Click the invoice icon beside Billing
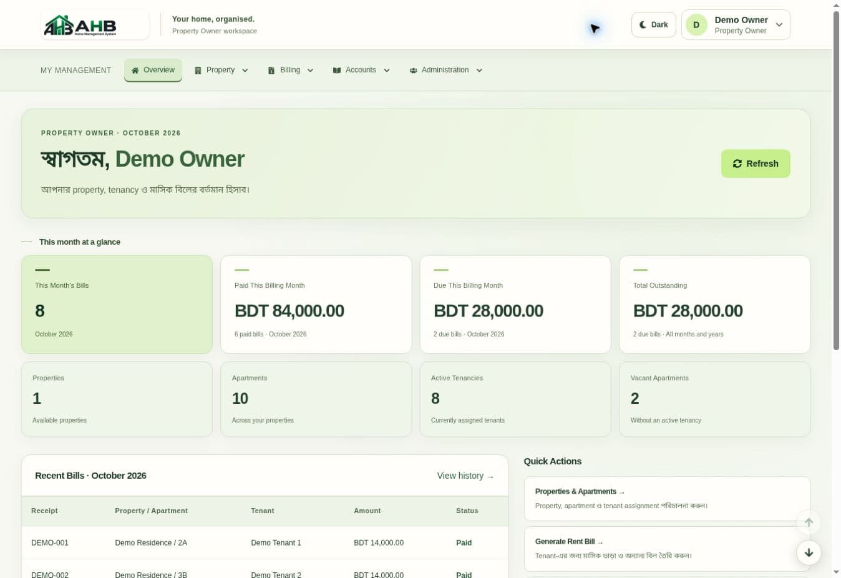Image resolution: width=841 pixels, height=578 pixels. click(271, 71)
